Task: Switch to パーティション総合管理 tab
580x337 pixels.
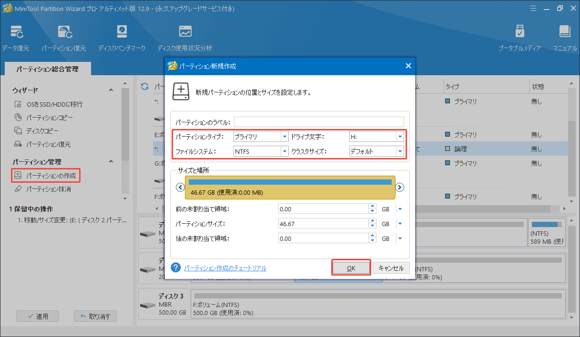Action: point(47,69)
